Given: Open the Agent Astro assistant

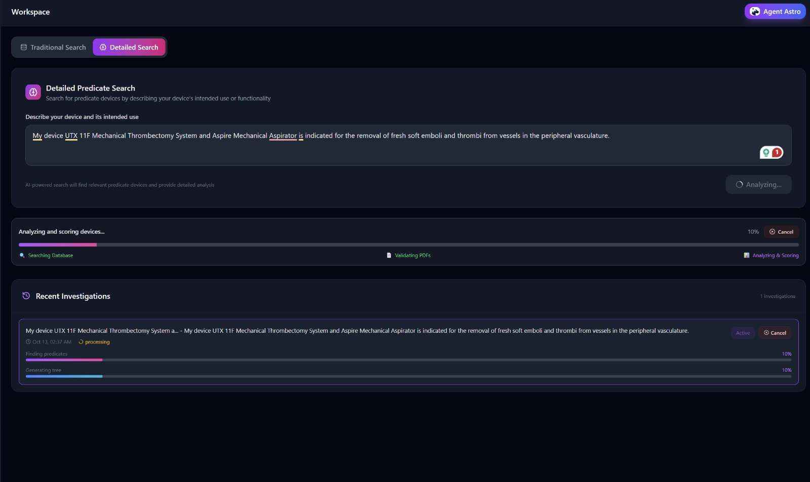Looking at the screenshot, I should [775, 12].
